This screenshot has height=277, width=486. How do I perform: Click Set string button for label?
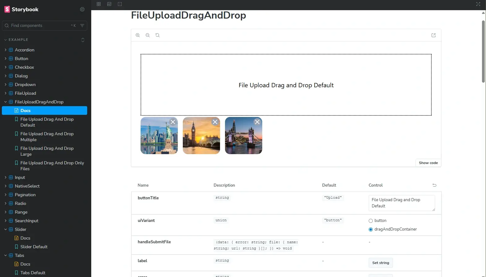[x=380, y=263]
